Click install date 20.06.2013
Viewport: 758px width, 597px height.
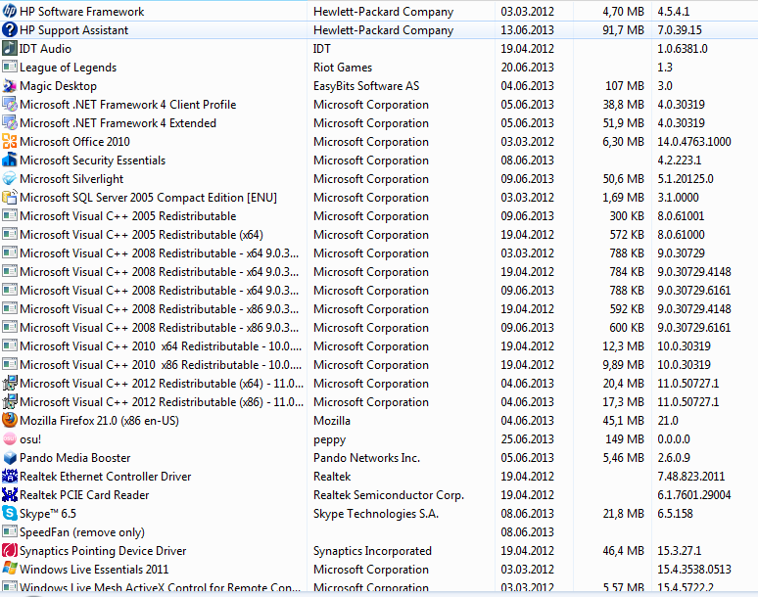tap(527, 68)
